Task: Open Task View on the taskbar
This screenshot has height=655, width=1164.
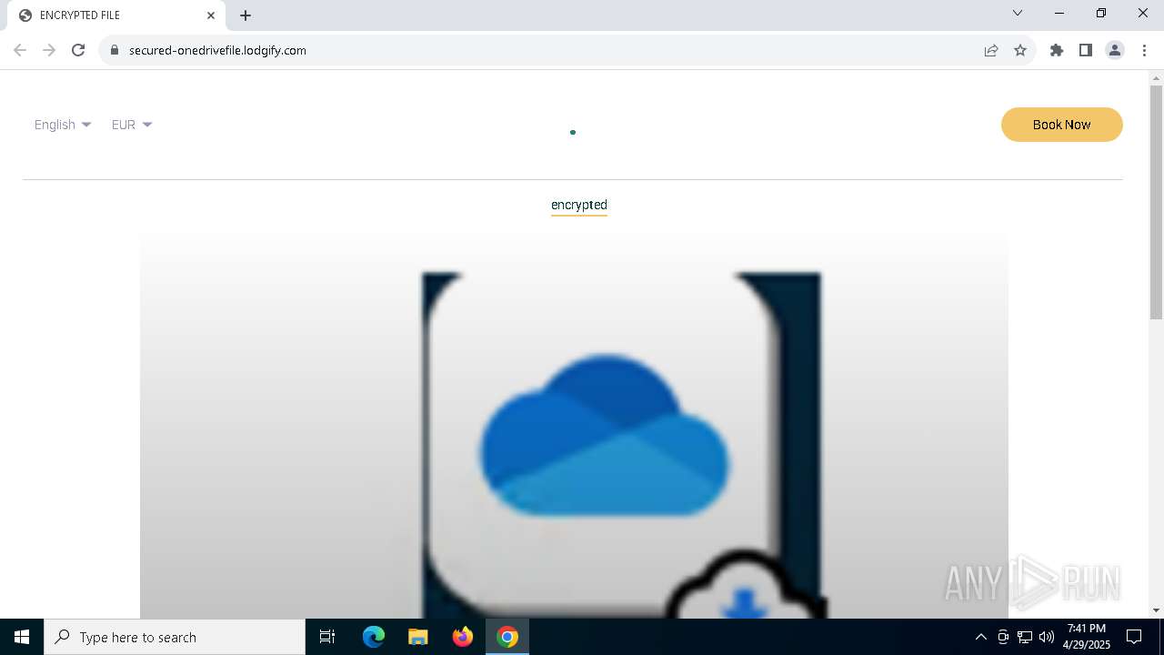Action: 327,637
